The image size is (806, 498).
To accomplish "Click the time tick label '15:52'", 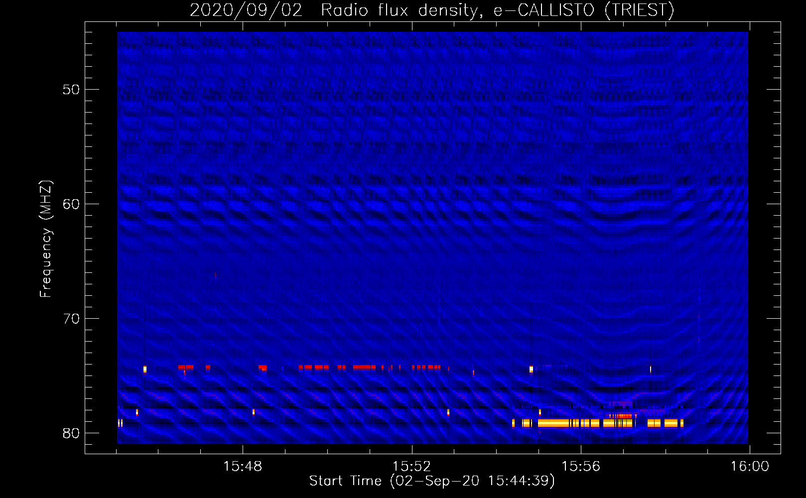I will 411,467.
